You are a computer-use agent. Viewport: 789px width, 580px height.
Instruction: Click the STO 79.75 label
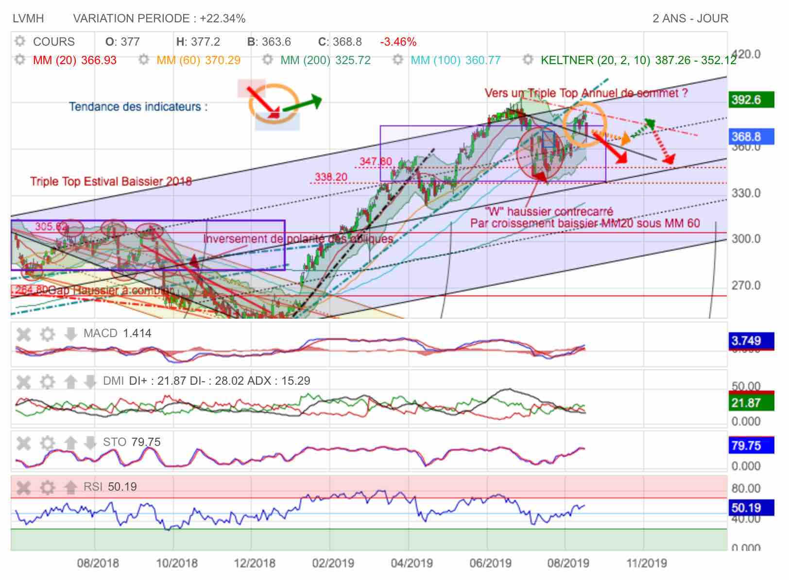coord(132,442)
